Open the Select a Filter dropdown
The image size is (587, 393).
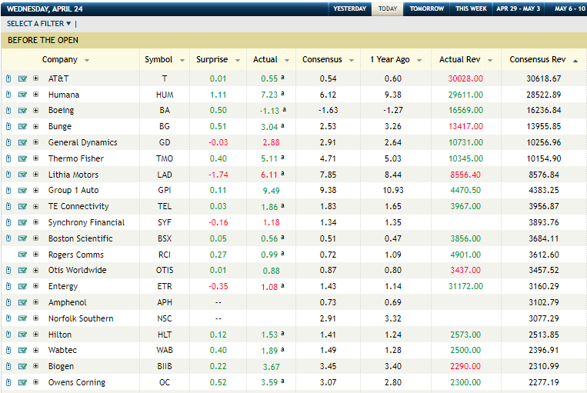pos(38,24)
